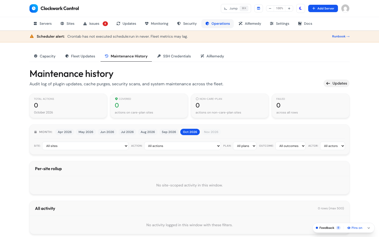
Task: Click the back to Updates button
Action: click(336, 83)
